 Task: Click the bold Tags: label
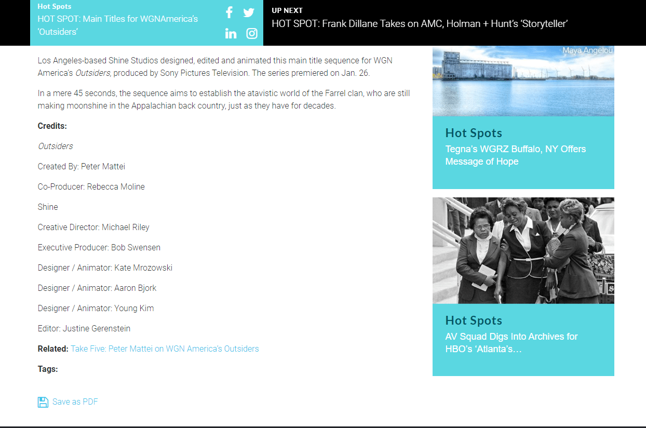coord(48,369)
